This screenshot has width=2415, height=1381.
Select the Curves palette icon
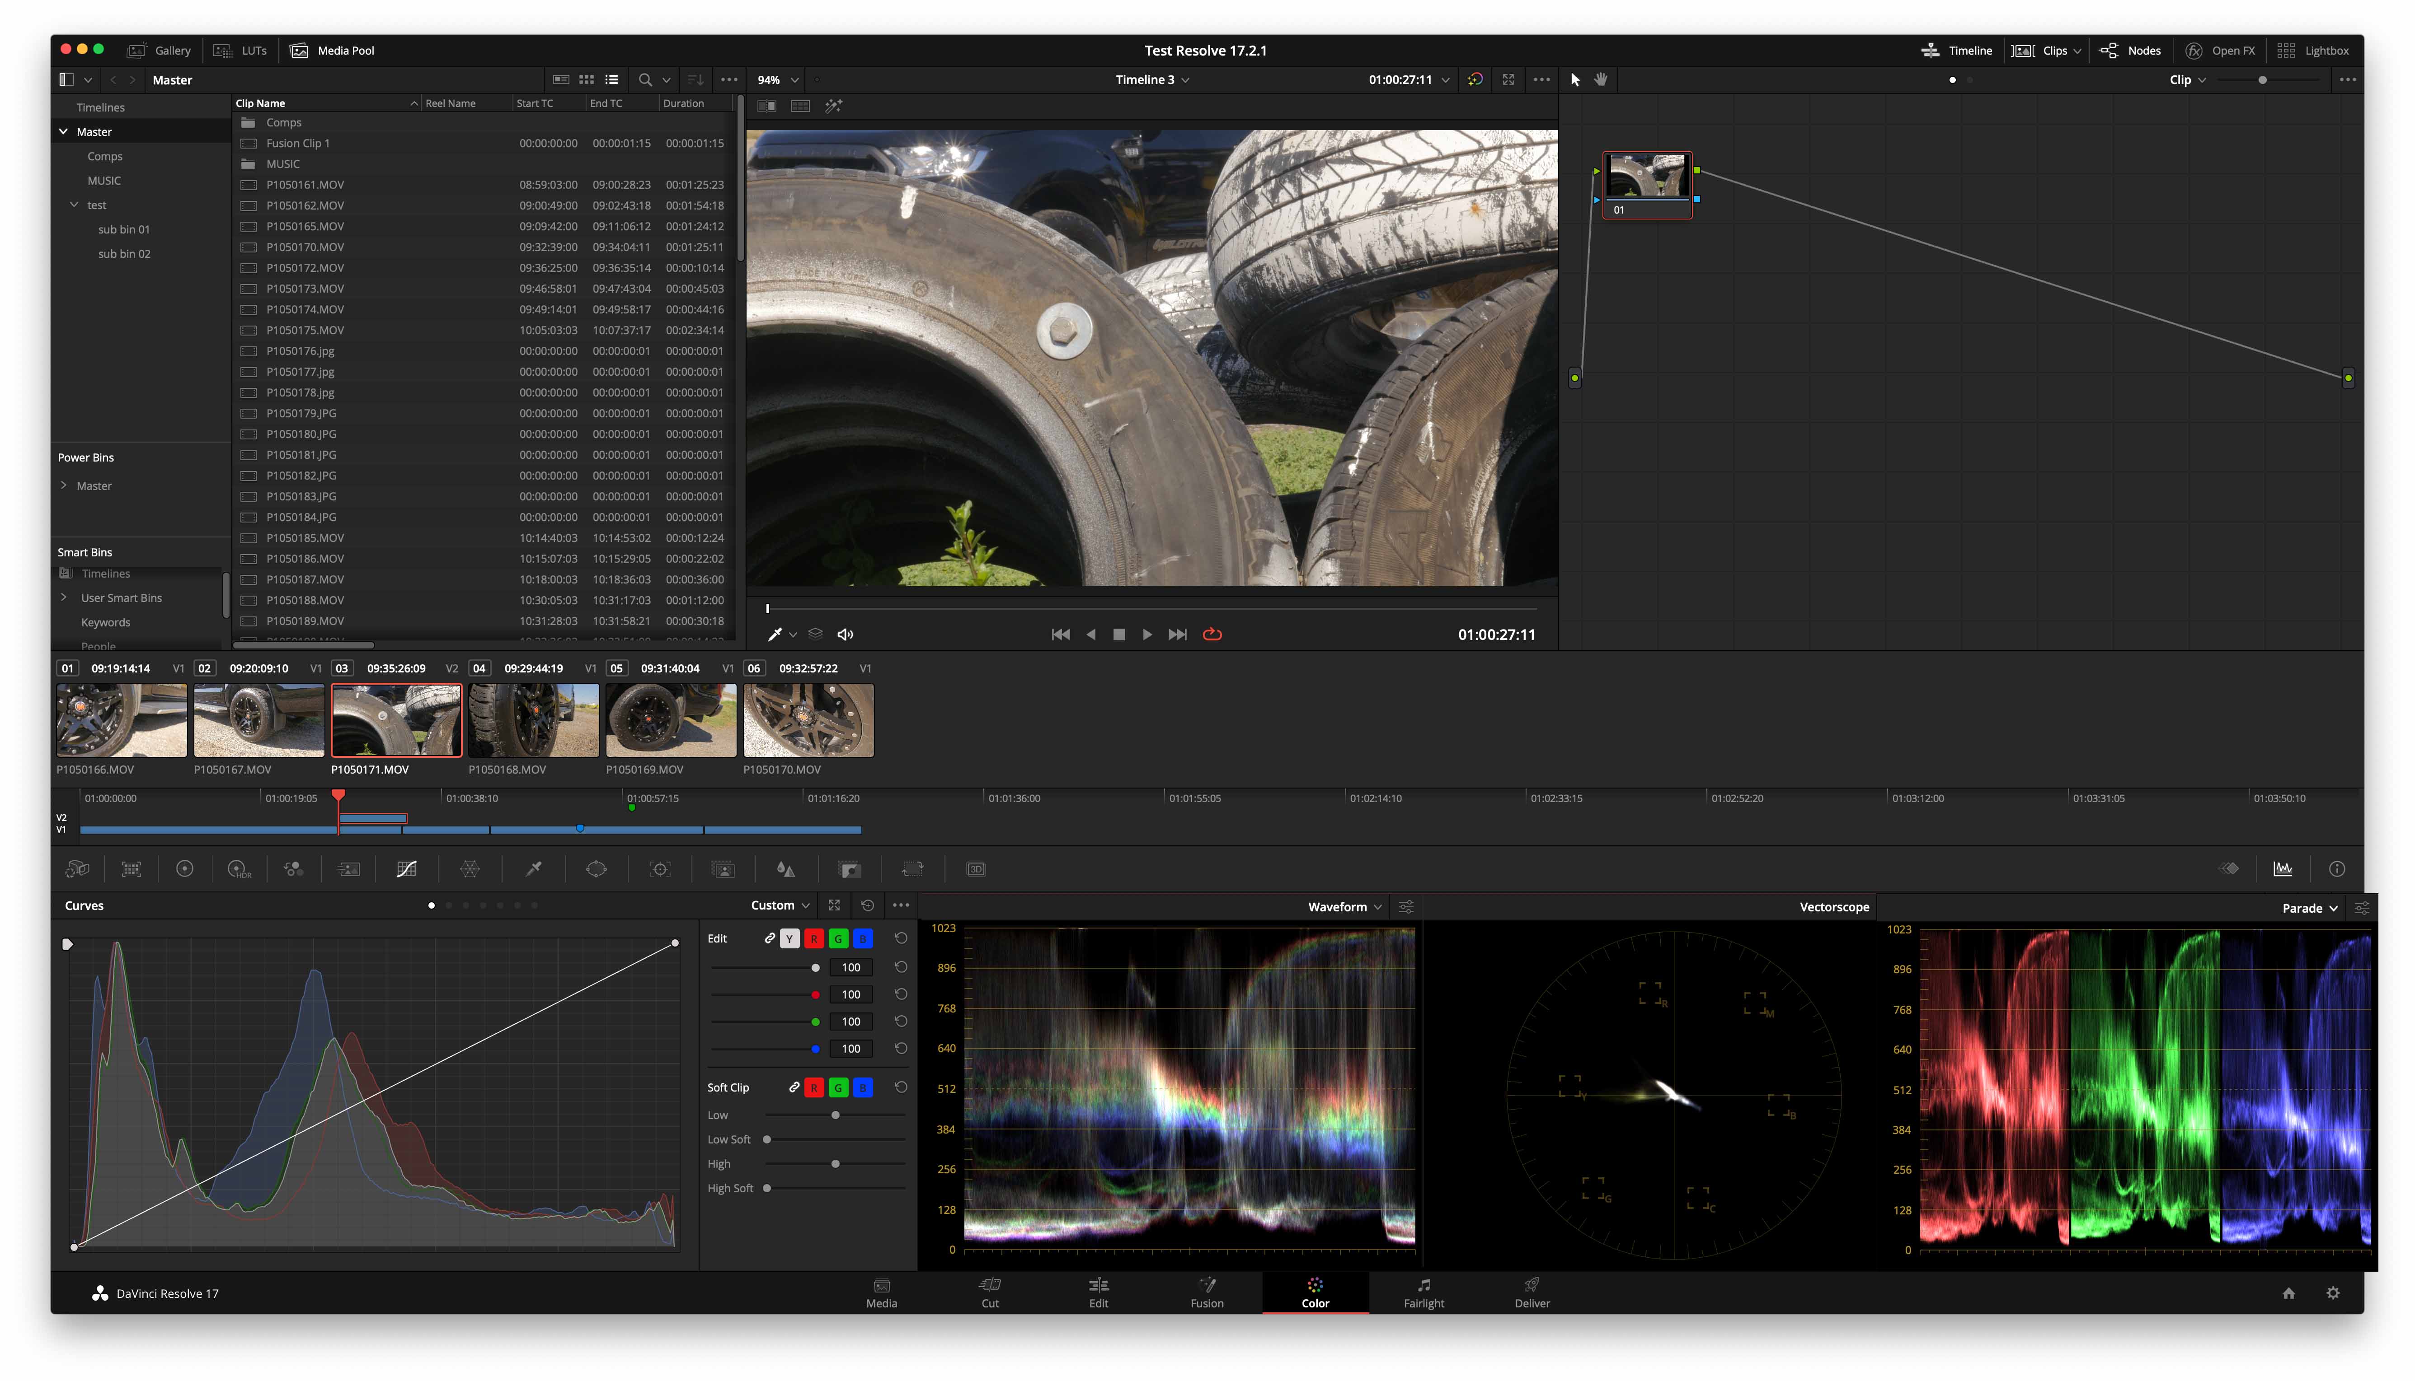(x=406, y=869)
